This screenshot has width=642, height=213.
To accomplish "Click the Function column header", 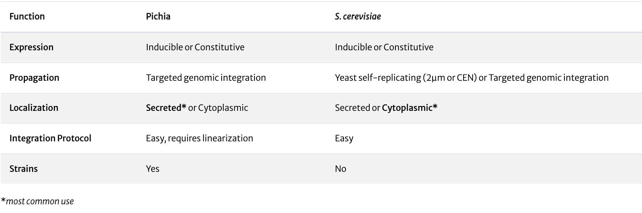I will [27, 17].
